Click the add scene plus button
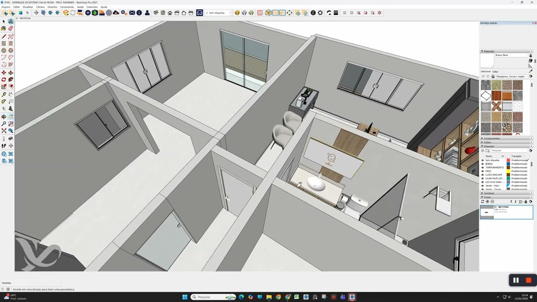The height and width of the screenshot is (302, 537). point(487,201)
